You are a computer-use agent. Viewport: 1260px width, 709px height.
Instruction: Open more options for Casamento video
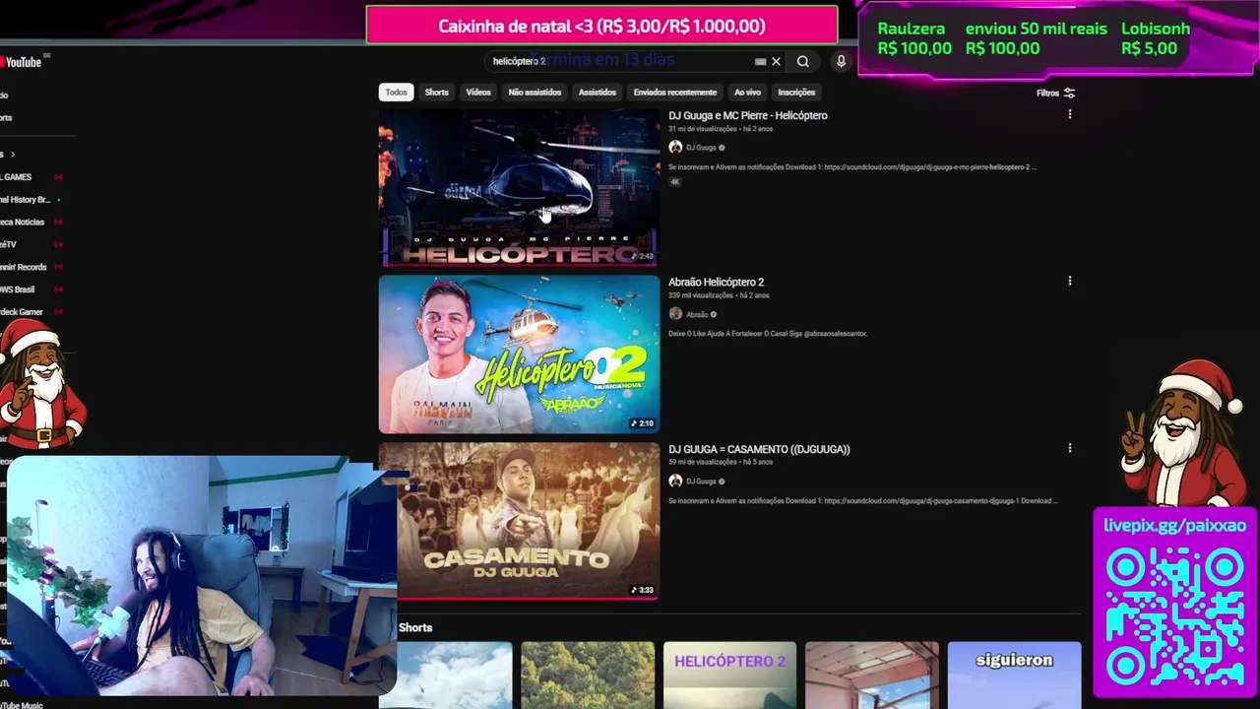[x=1070, y=448]
